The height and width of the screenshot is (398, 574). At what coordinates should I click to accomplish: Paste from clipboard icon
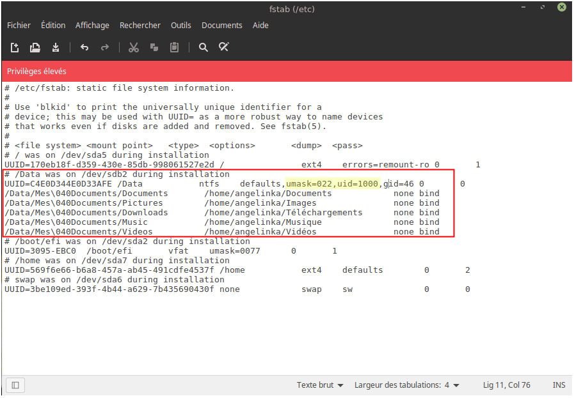tap(174, 47)
